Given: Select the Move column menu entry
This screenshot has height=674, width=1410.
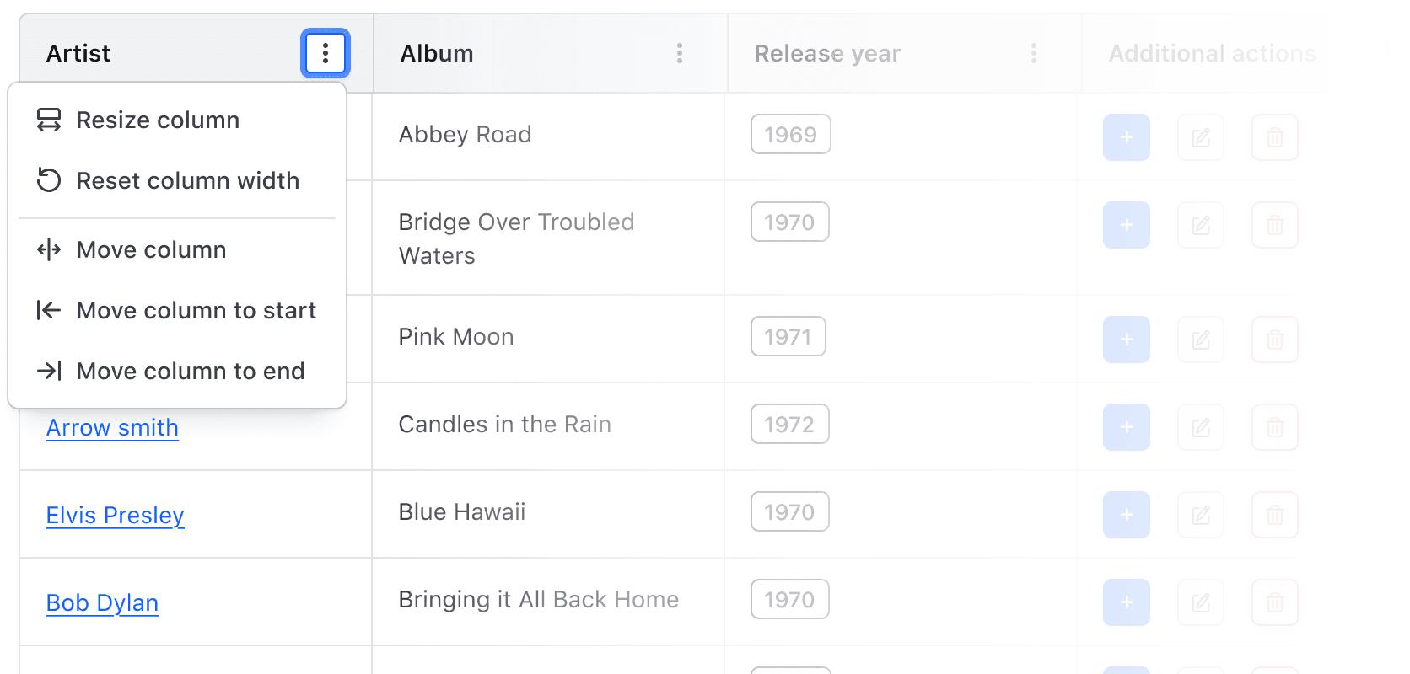Looking at the screenshot, I should pos(151,250).
